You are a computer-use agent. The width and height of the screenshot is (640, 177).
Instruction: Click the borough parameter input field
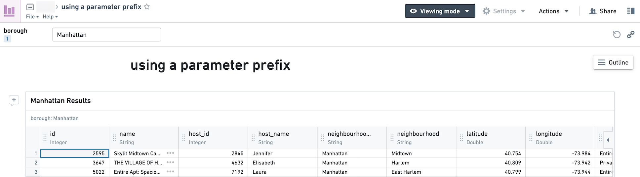click(x=107, y=35)
